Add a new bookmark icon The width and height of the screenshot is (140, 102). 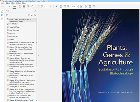coord(32,15)
